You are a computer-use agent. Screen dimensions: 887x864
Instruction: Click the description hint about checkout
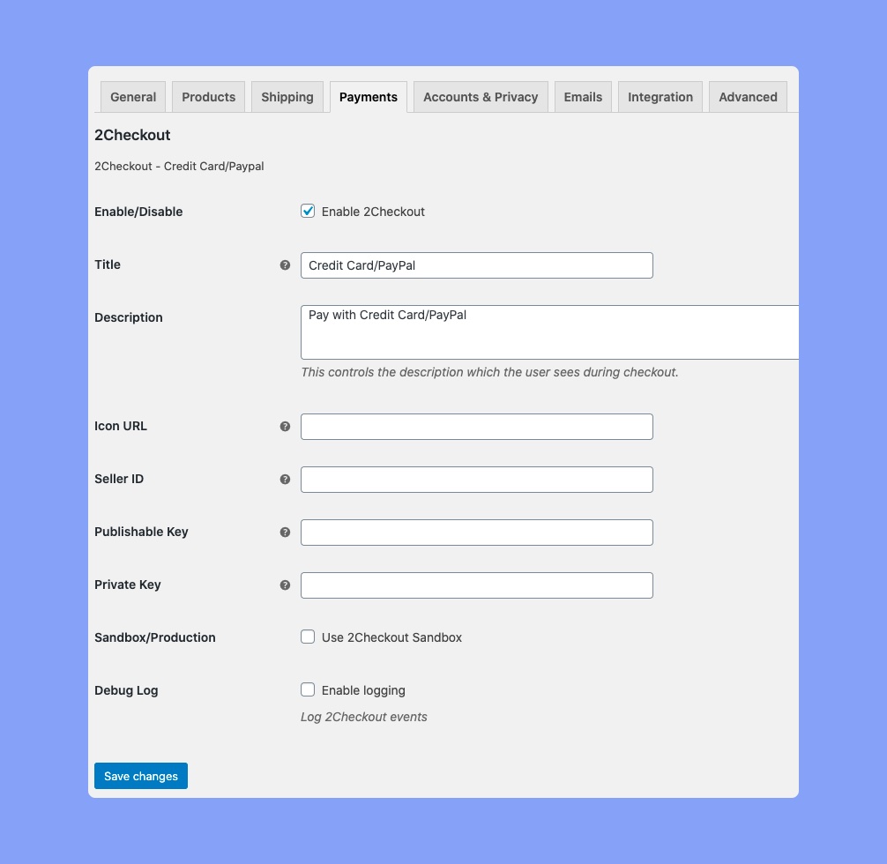[x=489, y=372]
